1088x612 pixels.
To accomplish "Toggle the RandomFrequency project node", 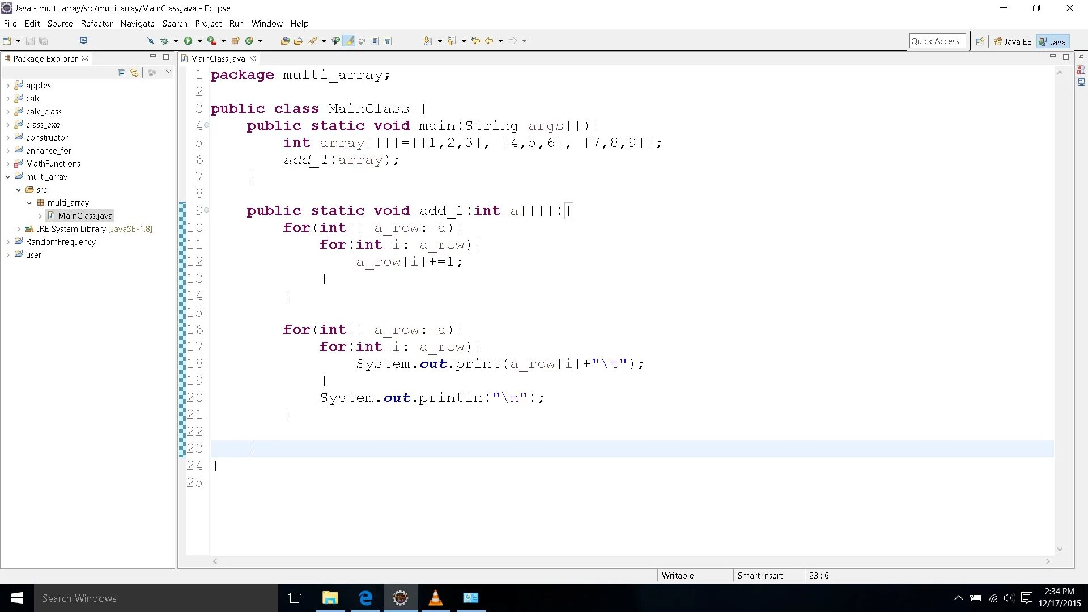I will click(x=7, y=241).
